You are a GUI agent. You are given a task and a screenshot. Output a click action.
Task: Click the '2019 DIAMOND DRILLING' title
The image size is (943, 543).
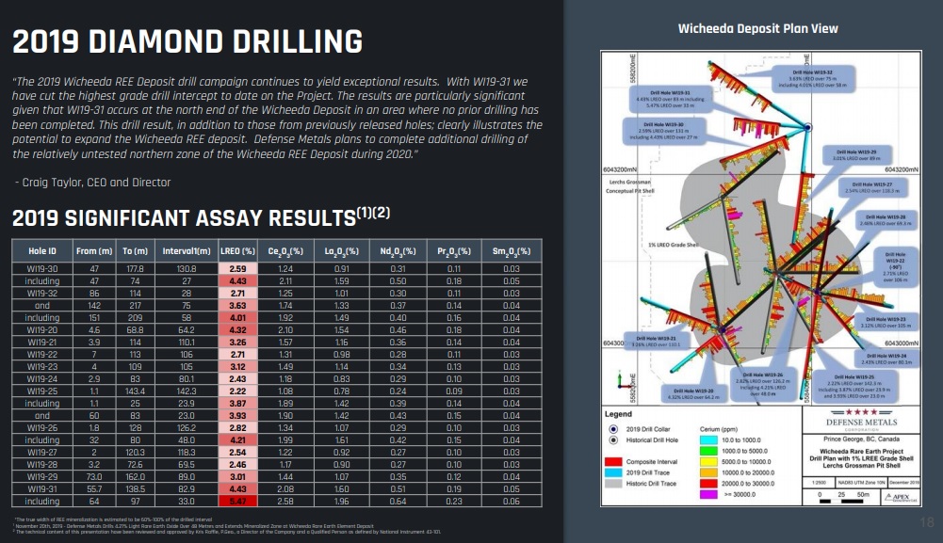click(x=187, y=42)
